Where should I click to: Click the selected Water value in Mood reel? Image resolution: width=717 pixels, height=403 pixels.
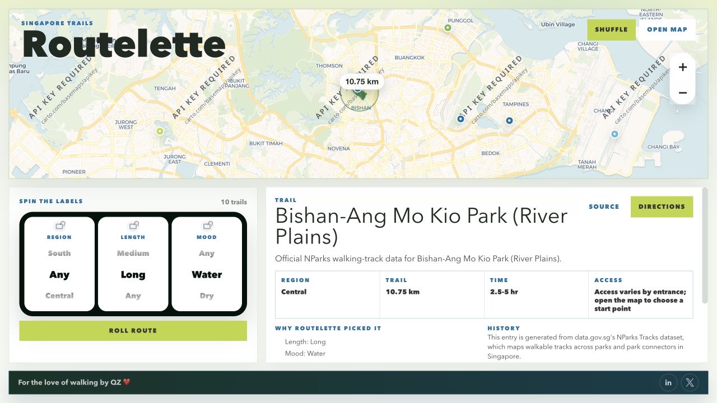[207, 274]
